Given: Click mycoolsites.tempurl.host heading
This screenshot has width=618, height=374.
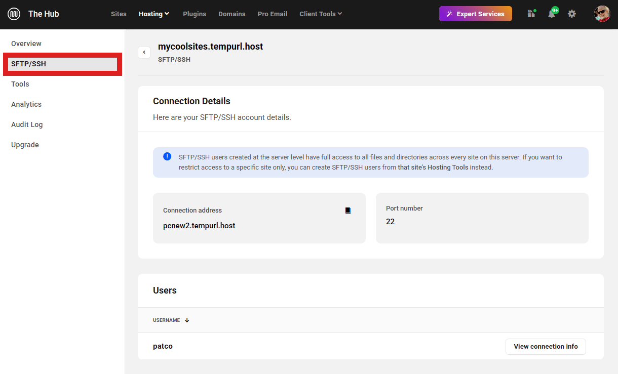Looking at the screenshot, I should [x=210, y=47].
